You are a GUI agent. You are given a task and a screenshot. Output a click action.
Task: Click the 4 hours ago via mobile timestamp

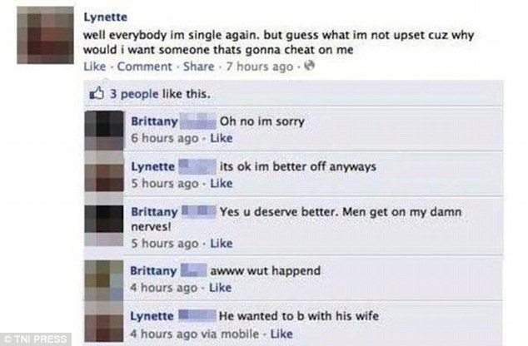tap(195, 334)
